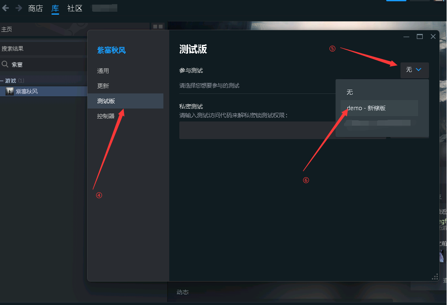Screen dimensions: 447x305
Task: Click the back navigation arrow
Action: pos(5,8)
